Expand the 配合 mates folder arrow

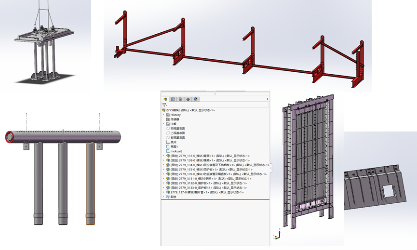[163, 197]
